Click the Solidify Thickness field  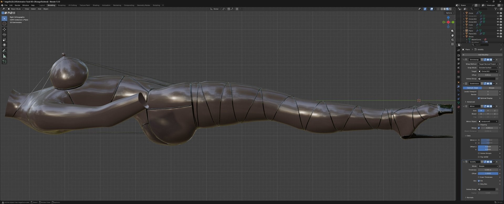(488, 170)
